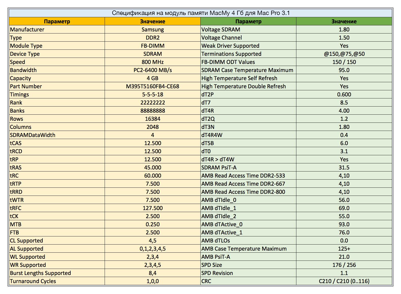Select the '5-5-5-18' timings value
This screenshot has width=401, height=294.
pos(153,94)
